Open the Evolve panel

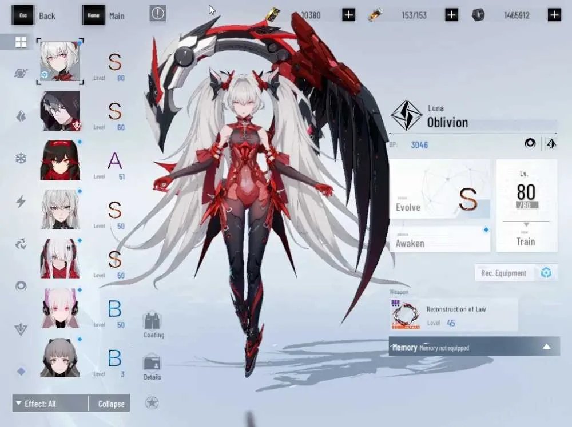coord(439,190)
